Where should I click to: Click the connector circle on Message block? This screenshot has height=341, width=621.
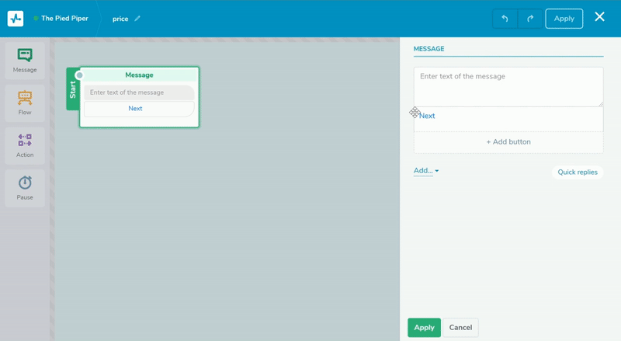pyautogui.click(x=79, y=75)
